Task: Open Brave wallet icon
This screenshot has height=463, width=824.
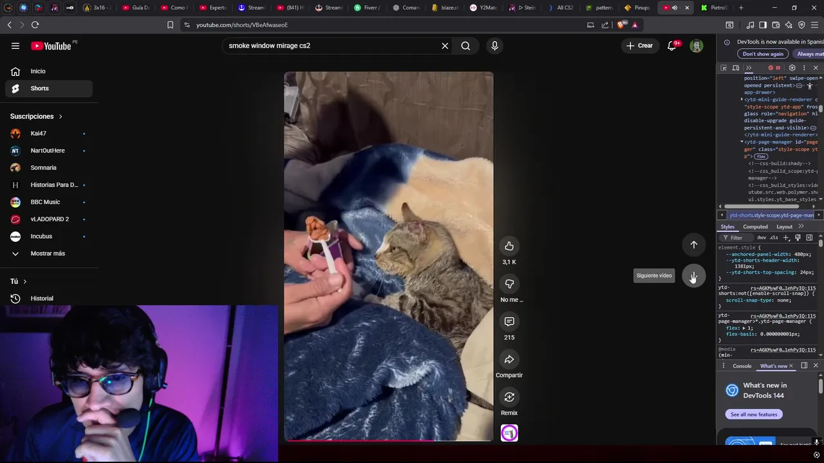Action: (776, 25)
